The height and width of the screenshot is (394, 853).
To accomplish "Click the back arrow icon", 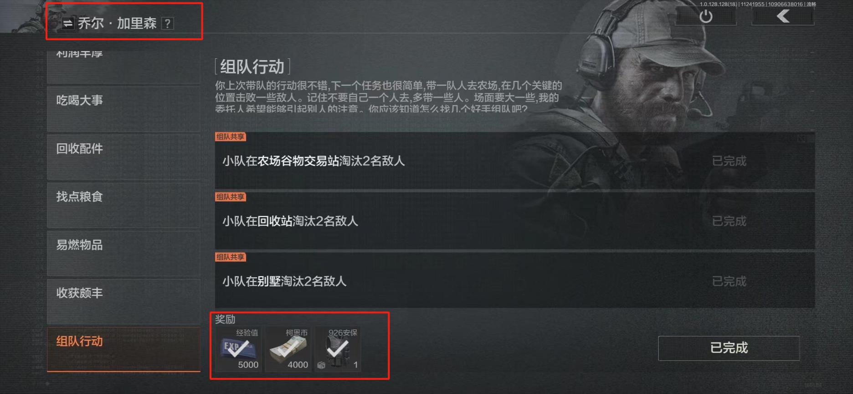I will [x=783, y=16].
